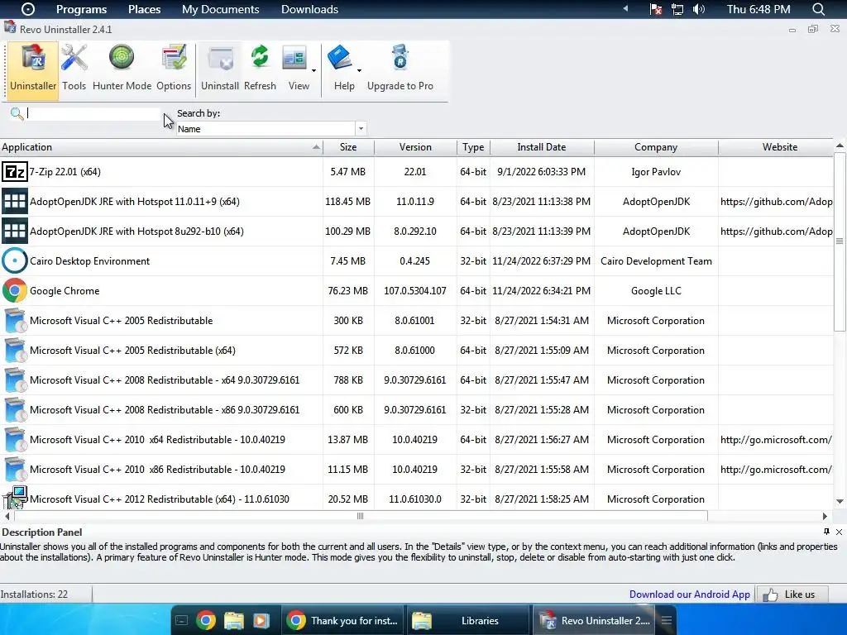
Task: Open the Places menu
Action: coord(144,9)
